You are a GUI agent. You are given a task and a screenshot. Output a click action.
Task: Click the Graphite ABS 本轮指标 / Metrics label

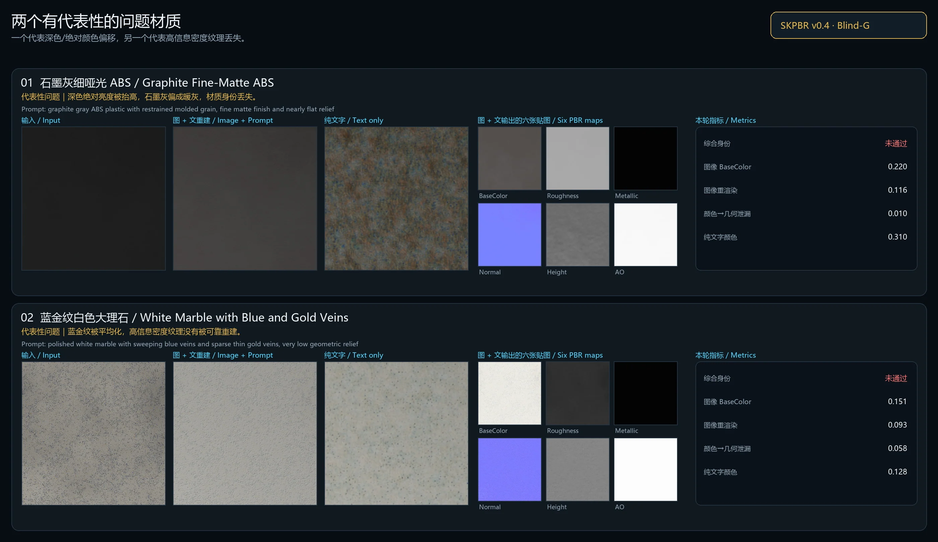coord(726,120)
